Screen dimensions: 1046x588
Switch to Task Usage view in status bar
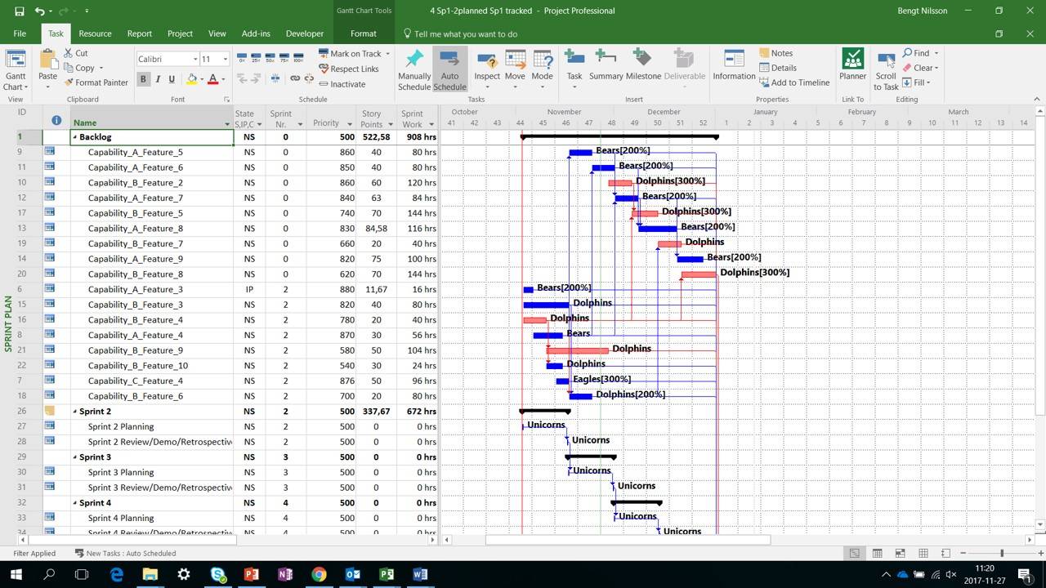pyautogui.click(x=877, y=553)
